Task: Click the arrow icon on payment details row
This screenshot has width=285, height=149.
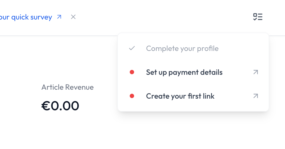Action: (x=256, y=72)
